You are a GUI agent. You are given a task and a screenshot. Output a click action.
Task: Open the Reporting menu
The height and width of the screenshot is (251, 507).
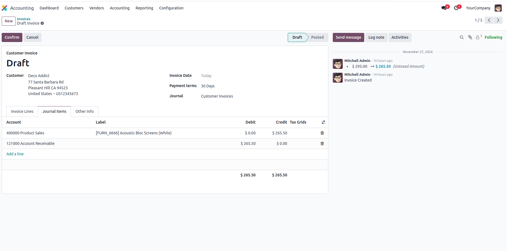[144, 8]
